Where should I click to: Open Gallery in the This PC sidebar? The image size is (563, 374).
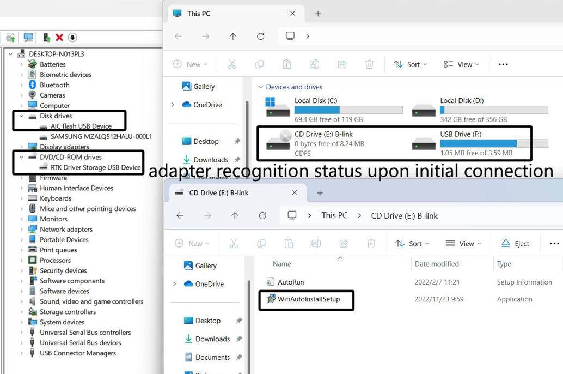coord(199,86)
